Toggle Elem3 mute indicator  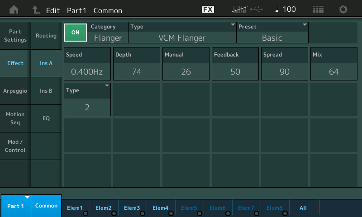[143, 213]
